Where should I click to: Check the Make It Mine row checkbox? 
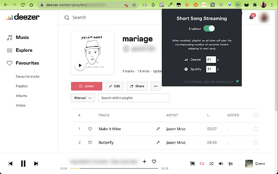(x=255, y=129)
